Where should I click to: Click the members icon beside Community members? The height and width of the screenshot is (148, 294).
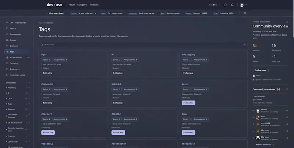pos(287,89)
